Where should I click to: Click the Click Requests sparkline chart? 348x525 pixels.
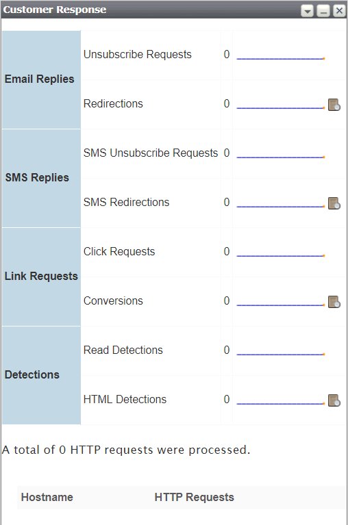click(281, 255)
